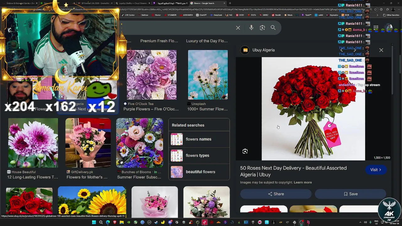The width and height of the screenshot is (402, 226).
Task: Open the purple flowers Five O'Clock Tea thumbnail
Action: point(151,75)
